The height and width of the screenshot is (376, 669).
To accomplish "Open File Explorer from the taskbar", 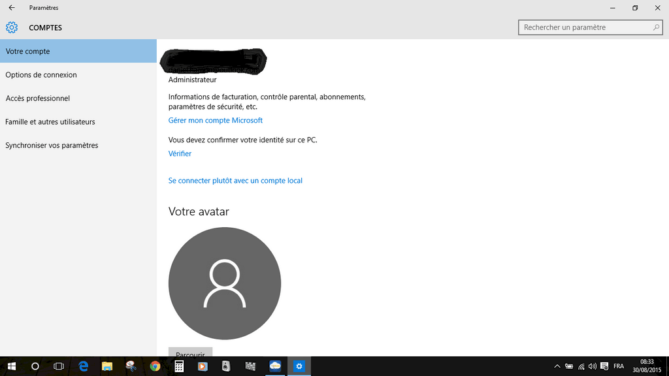I will point(107,366).
